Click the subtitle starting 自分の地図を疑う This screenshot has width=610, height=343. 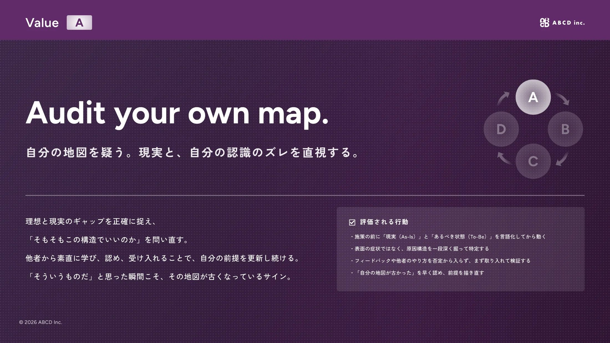[192, 152]
